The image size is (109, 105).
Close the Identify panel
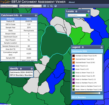coord(32,69)
